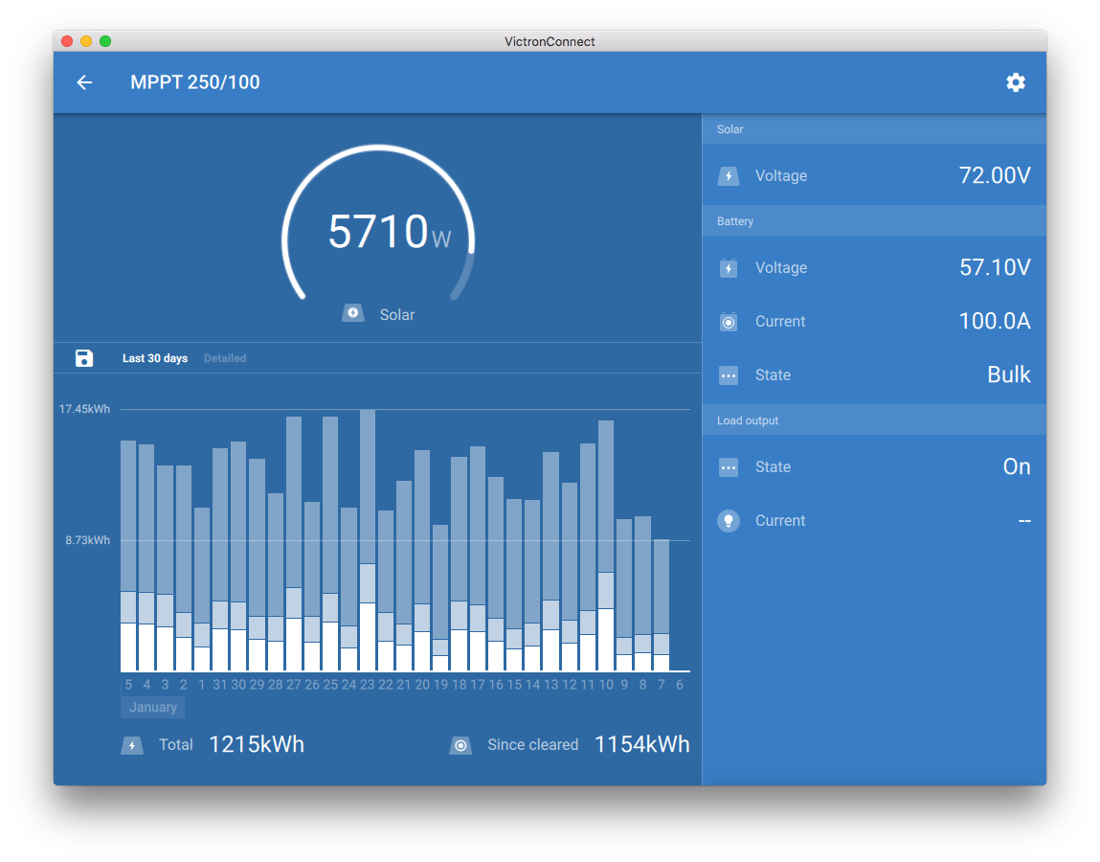
Task: Click the load output light bulb icon
Action: (729, 521)
